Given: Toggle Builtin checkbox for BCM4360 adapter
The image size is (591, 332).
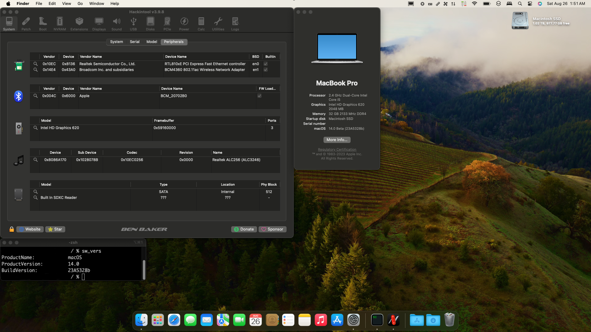Looking at the screenshot, I should [265, 70].
